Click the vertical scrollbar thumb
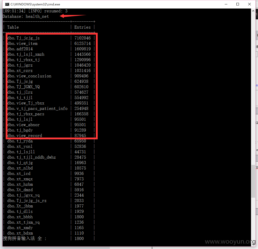258x249 pixels. pyautogui.click(x=253, y=181)
